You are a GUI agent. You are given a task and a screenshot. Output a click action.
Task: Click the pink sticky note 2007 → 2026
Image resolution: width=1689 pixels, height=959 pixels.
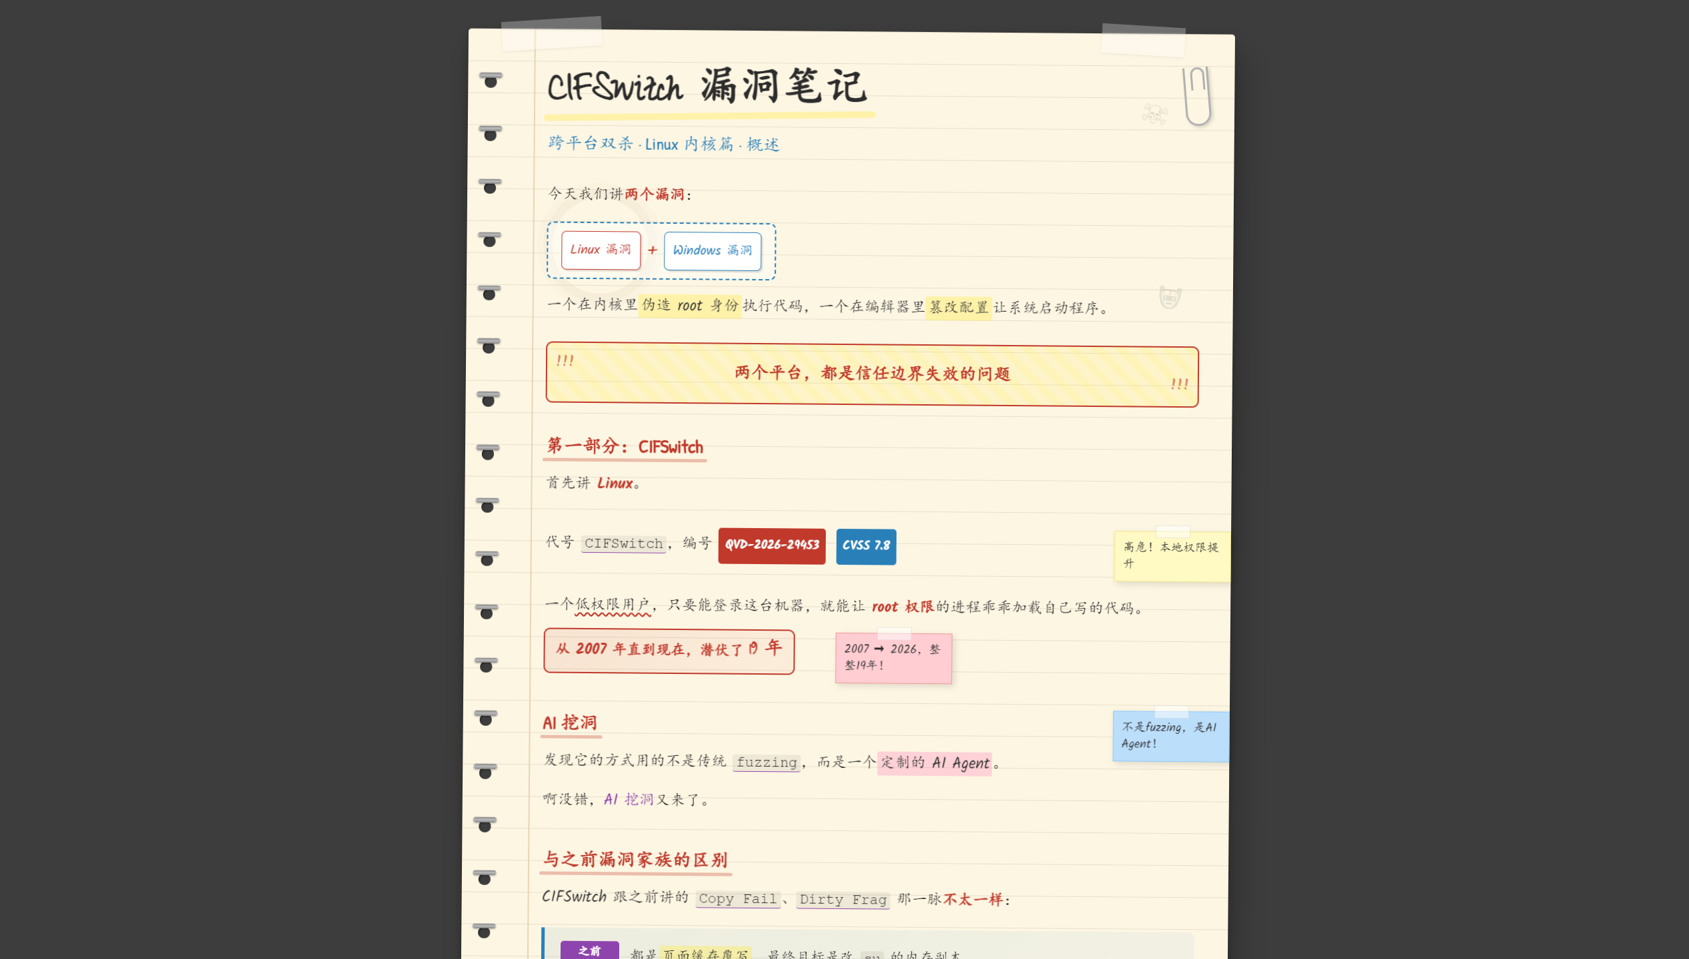(x=893, y=657)
